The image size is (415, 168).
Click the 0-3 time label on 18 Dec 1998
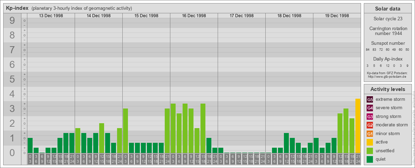(x=268, y=160)
